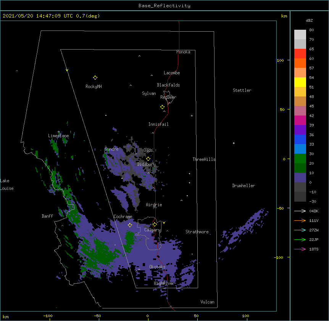This screenshot has width=329, height=321.
Task: Pick the orange swatch between 60 and 57 dBZ
Action: (300, 63)
